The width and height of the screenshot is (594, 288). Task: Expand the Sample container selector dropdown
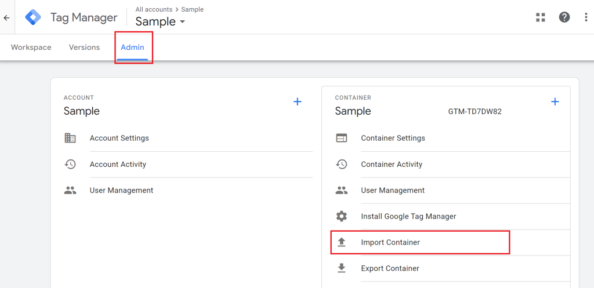click(161, 21)
